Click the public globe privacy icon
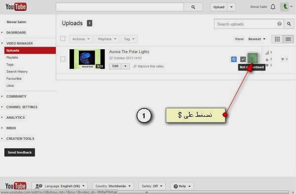The height and width of the screenshot is (194, 296). [234, 59]
